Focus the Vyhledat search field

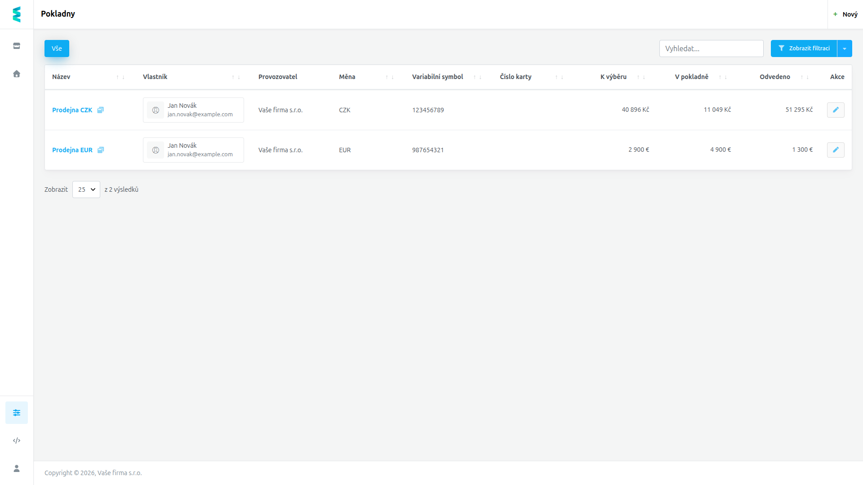[x=711, y=48]
